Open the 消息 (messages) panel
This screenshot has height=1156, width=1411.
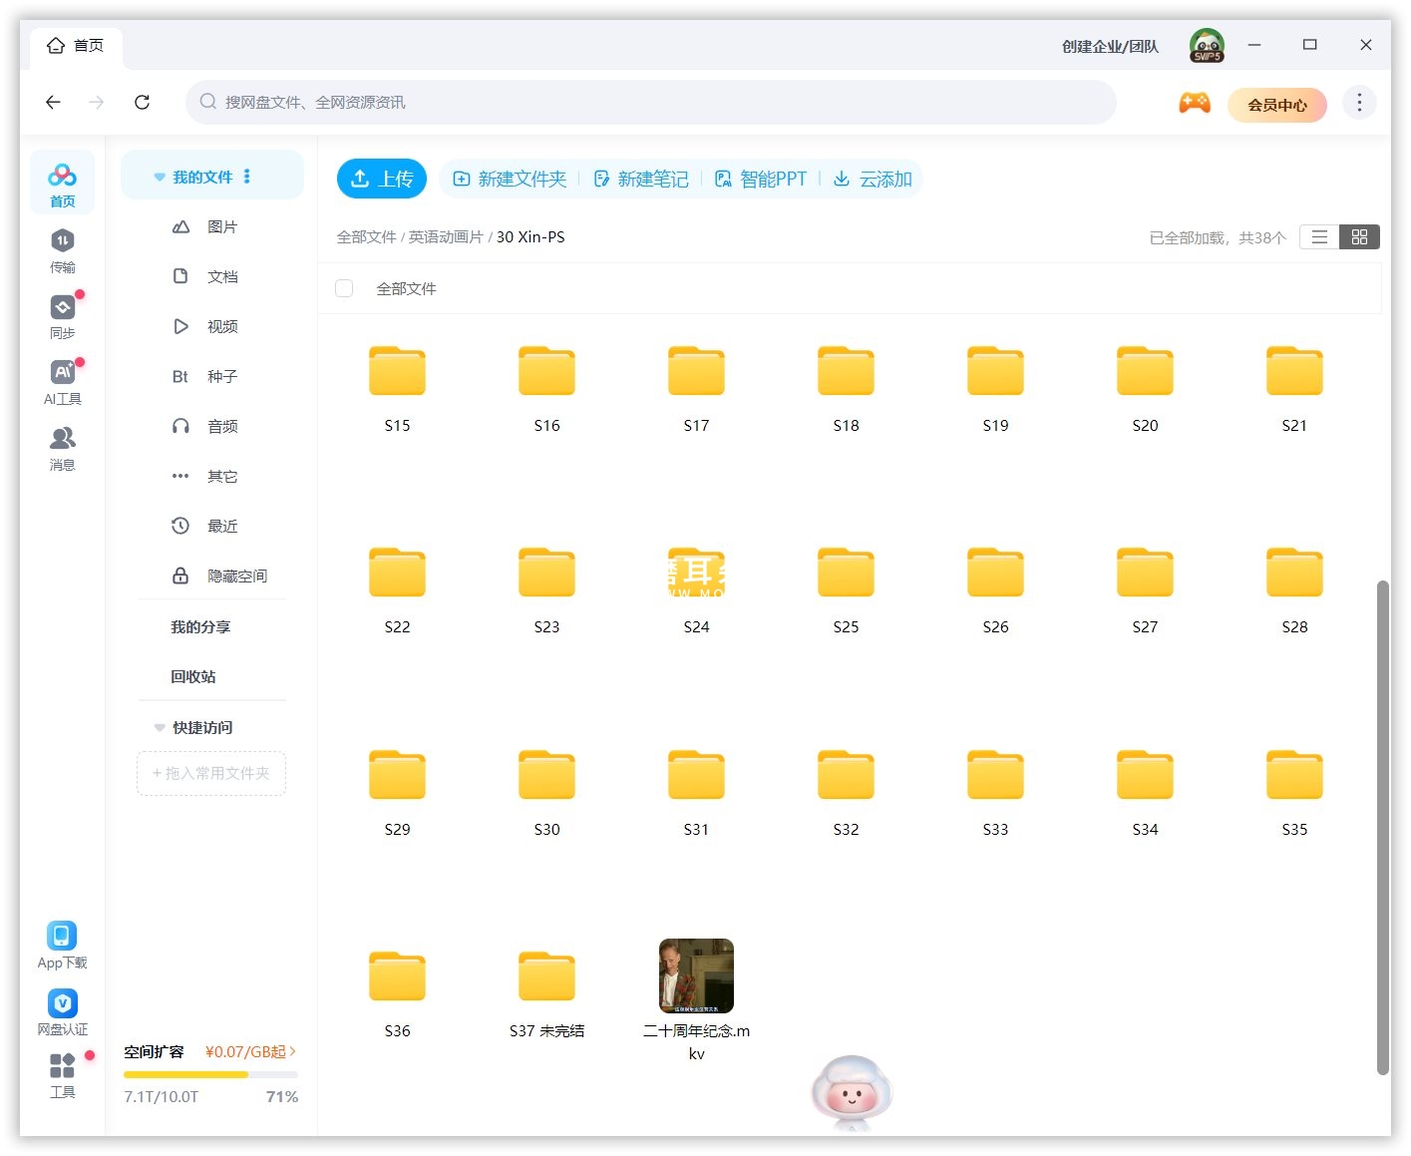(62, 446)
